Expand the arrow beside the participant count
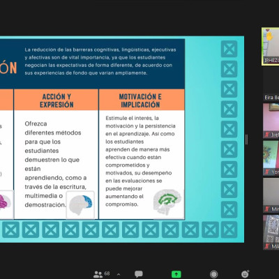This screenshot has width=279, height=279. tap(119, 274)
